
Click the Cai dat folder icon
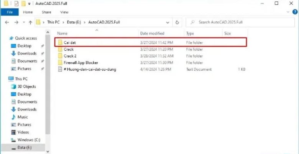point(60,42)
